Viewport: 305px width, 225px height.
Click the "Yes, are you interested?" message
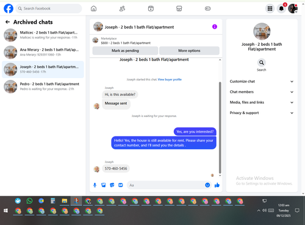click(x=195, y=132)
